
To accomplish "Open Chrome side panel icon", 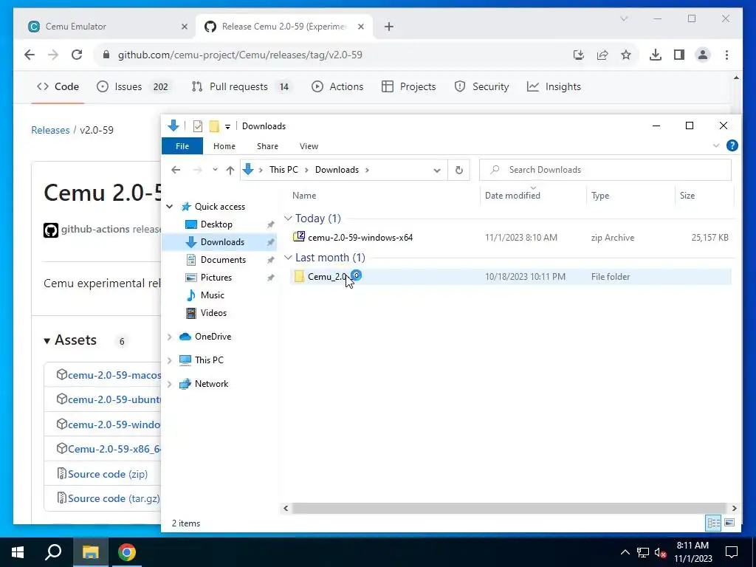I will click(679, 55).
